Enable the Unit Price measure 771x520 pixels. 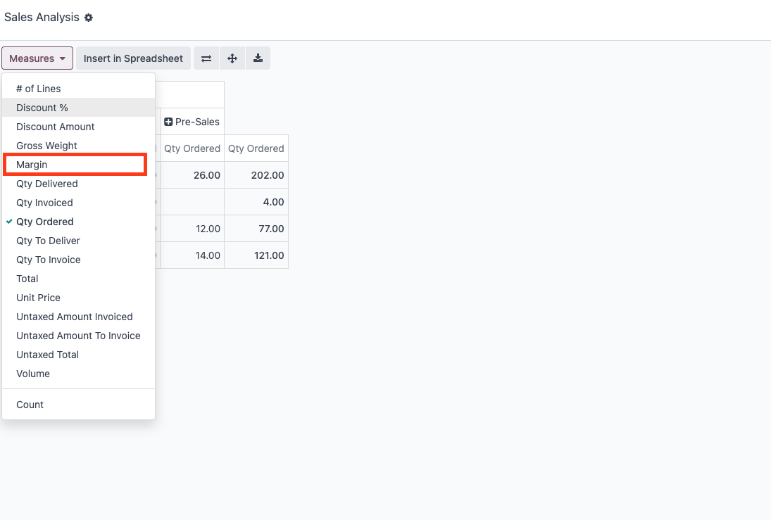coord(79,298)
